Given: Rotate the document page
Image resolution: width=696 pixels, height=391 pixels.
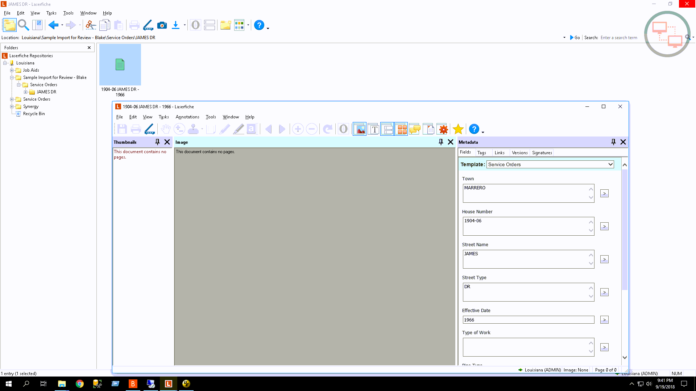Looking at the screenshot, I should [328, 129].
